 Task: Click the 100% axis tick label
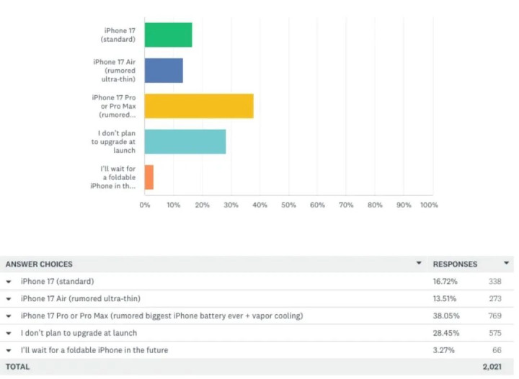tap(430, 205)
